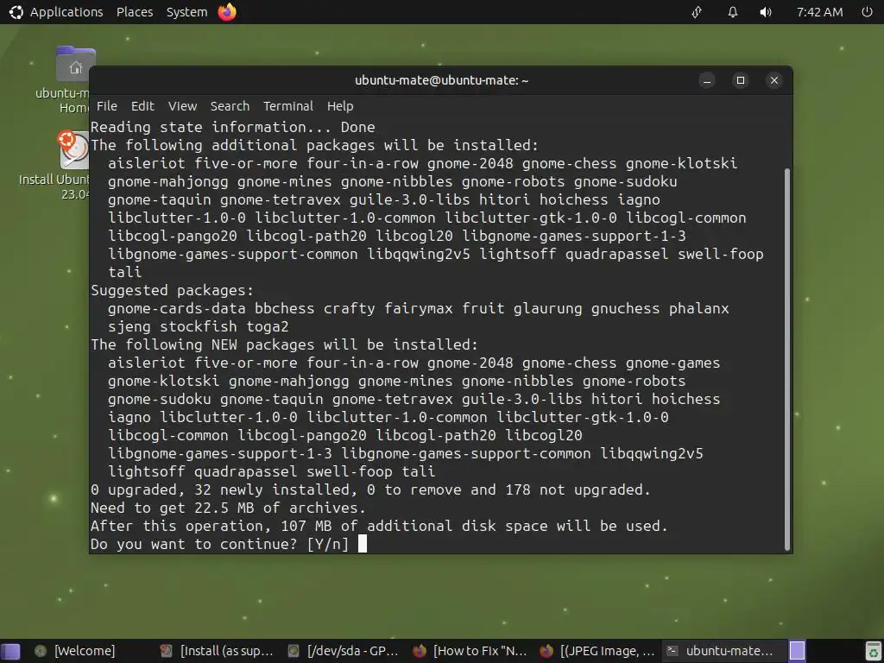Viewport: 884px width, 663px height.
Task: Maximize the terminal window
Action: tap(741, 80)
